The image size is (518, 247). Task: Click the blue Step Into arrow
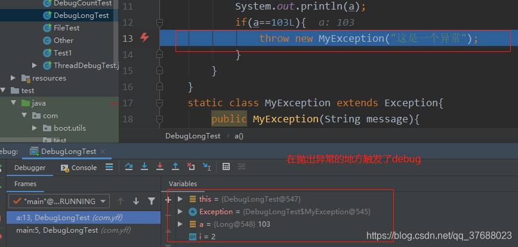144,167
